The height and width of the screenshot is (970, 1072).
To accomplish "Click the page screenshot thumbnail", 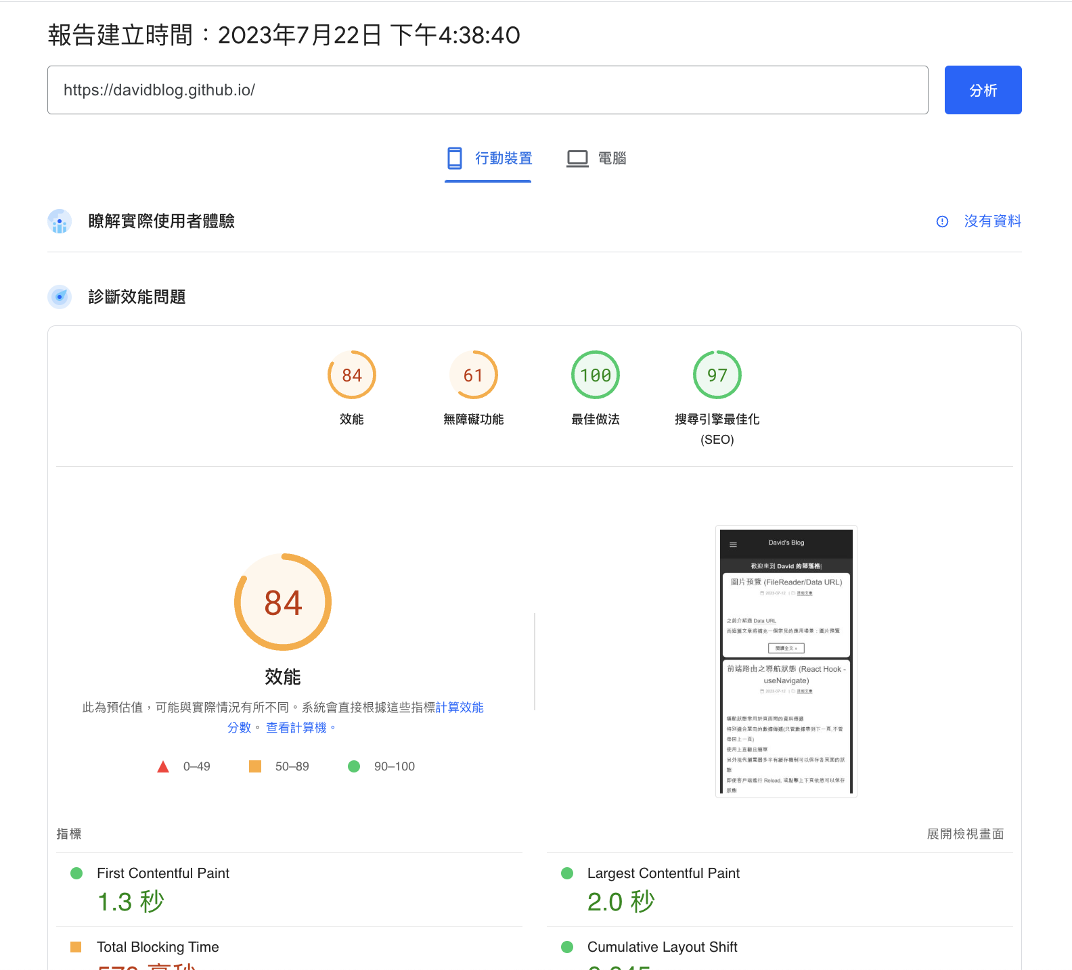I will (786, 662).
